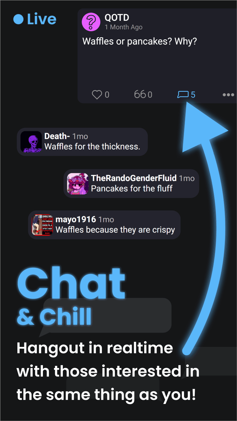Open the three-dots more options menu

pos(228,95)
